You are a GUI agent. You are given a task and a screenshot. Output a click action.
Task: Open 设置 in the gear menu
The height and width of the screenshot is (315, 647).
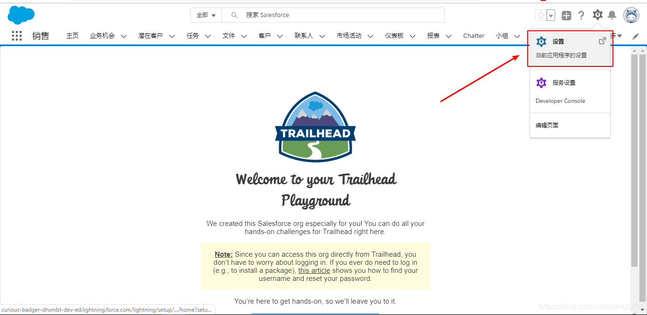pyautogui.click(x=570, y=48)
